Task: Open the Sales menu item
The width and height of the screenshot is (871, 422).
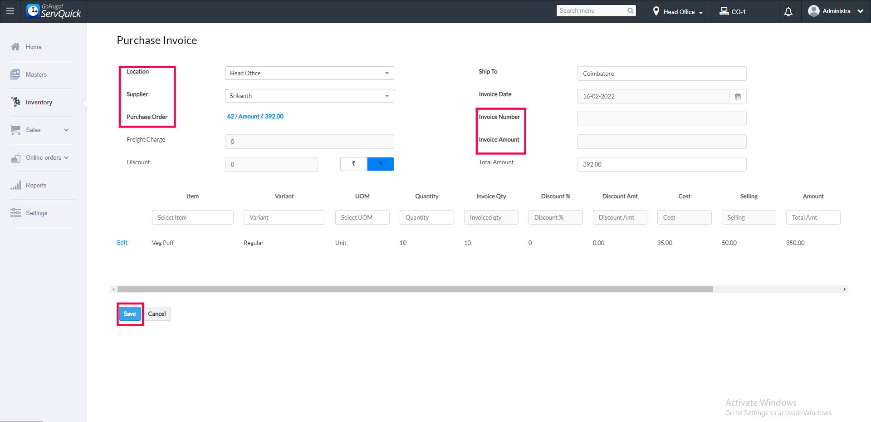Action: (33, 130)
